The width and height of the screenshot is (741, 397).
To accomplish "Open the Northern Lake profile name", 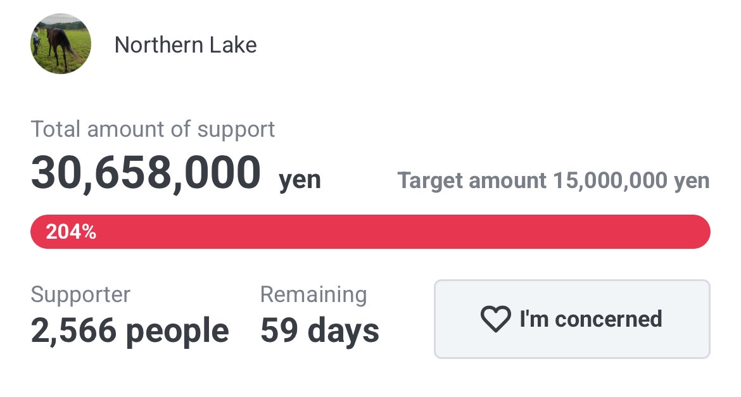I will tap(186, 46).
